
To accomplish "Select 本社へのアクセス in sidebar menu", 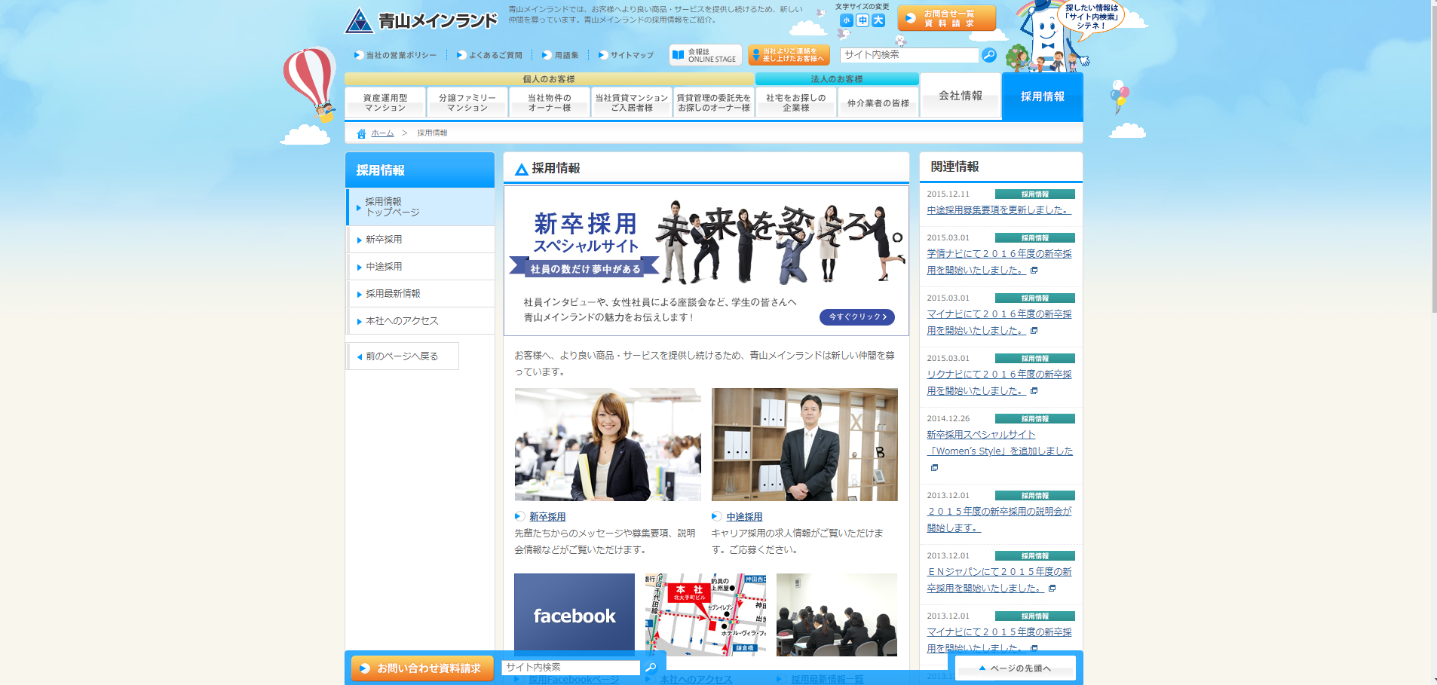I will tap(421, 321).
